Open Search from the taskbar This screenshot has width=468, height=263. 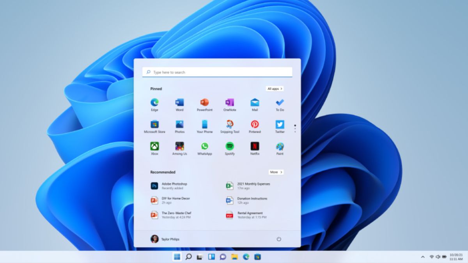[x=188, y=257]
